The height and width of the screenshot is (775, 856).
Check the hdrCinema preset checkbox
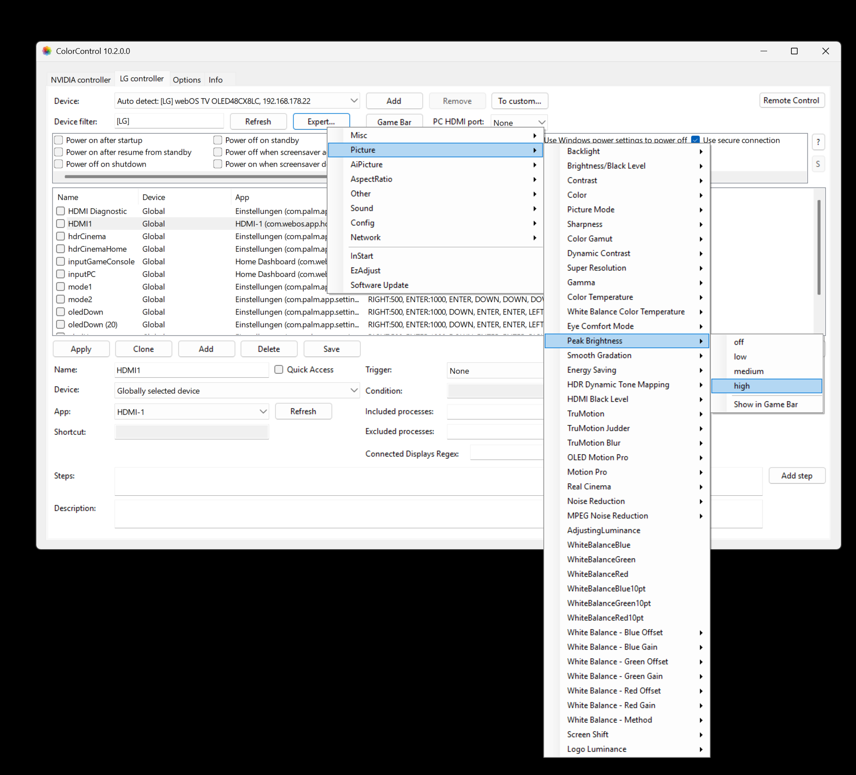pos(61,236)
